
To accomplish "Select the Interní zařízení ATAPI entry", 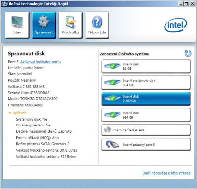I will pos(146,130).
